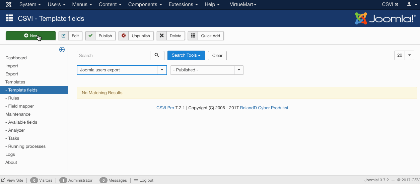420x184 pixels.
Task: Click View Site in status bar
Action: 12,180
